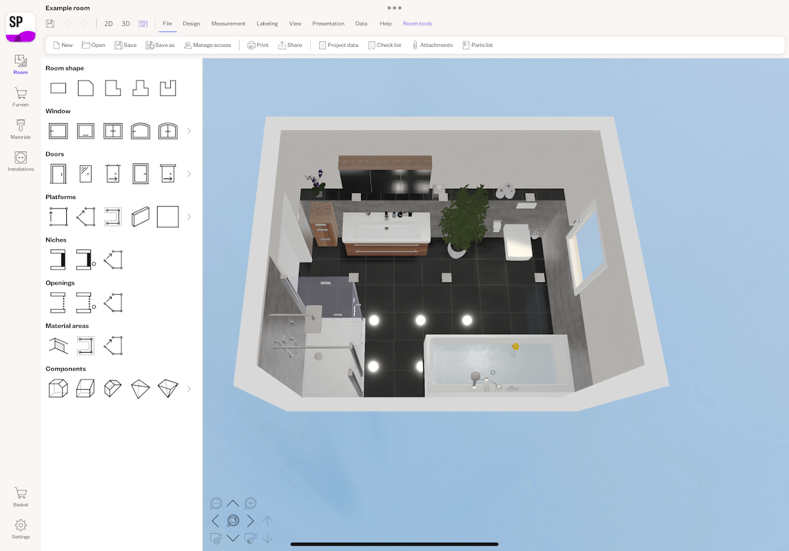Open the View tab

coord(295,23)
